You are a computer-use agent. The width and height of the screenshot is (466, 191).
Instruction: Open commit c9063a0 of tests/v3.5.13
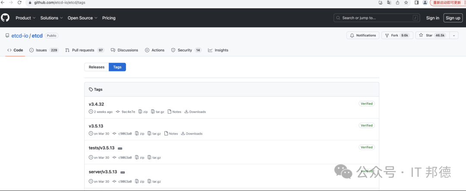coord(122,157)
